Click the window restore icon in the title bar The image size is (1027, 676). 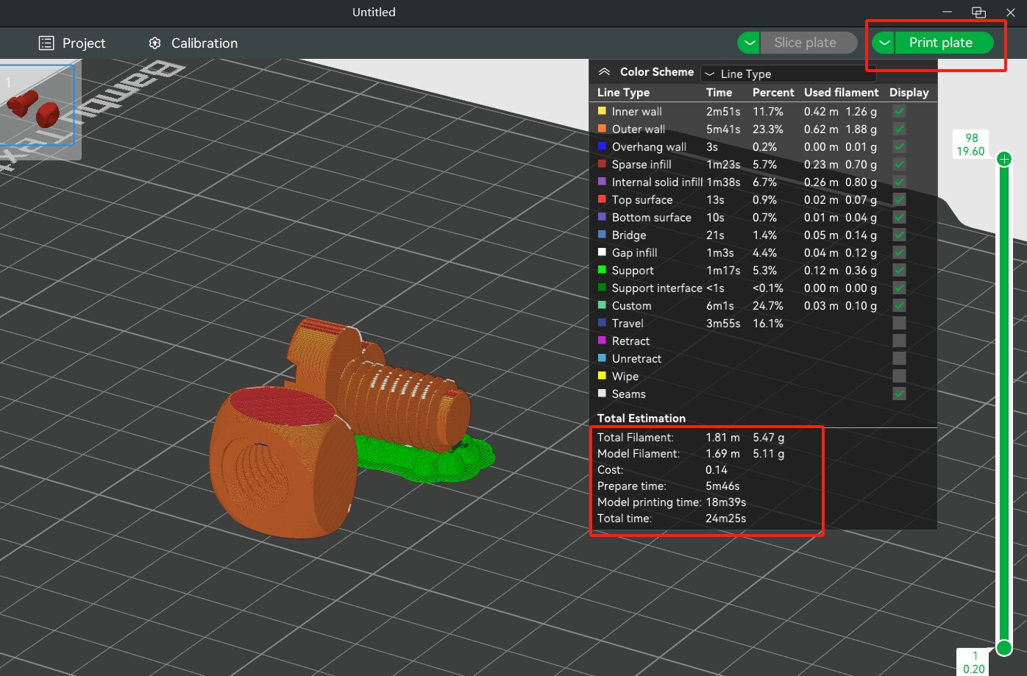[x=978, y=12]
